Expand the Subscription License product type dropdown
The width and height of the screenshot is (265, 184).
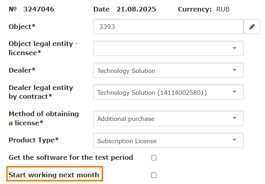168,140
